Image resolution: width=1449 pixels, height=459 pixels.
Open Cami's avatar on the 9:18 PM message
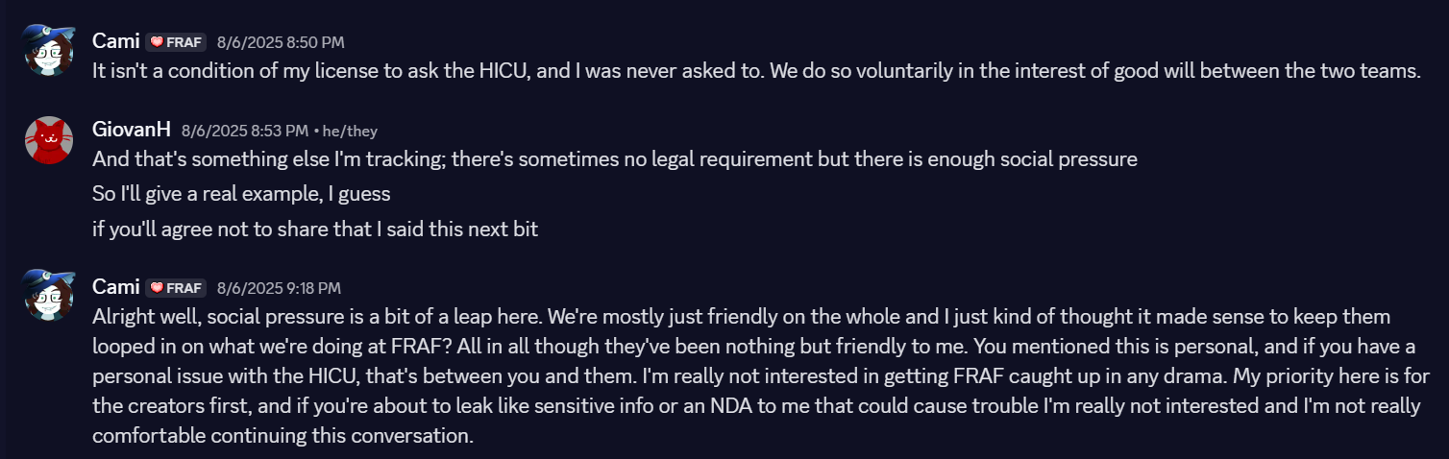[49, 296]
